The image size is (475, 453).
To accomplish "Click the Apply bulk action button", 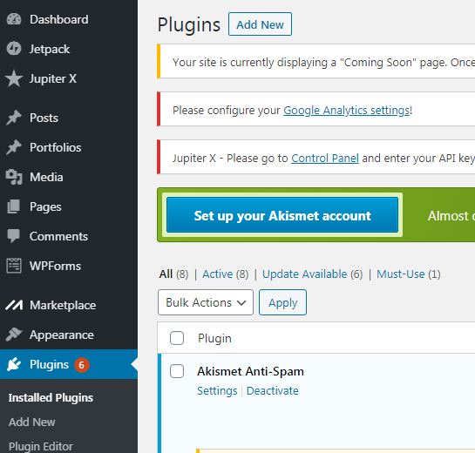I will coord(282,302).
